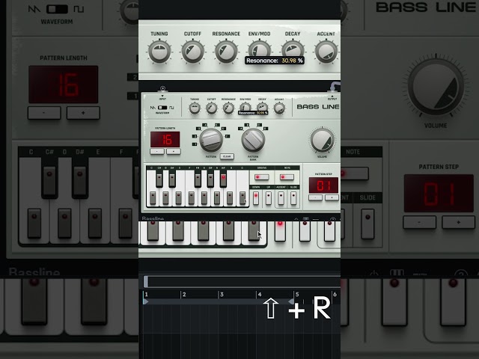
Task: Click the Pattern Bank rotary knob
Action: coord(253,141)
